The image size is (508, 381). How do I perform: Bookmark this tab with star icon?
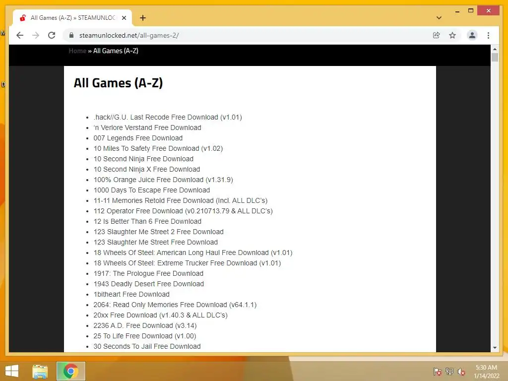pos(452,35)
